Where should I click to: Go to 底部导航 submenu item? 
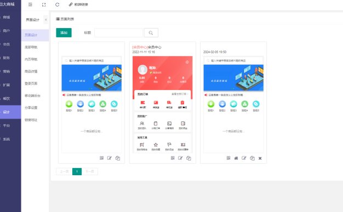31,47
